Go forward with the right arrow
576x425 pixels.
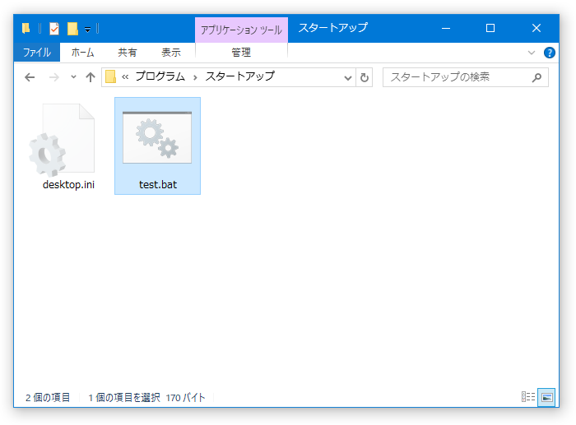54,77
